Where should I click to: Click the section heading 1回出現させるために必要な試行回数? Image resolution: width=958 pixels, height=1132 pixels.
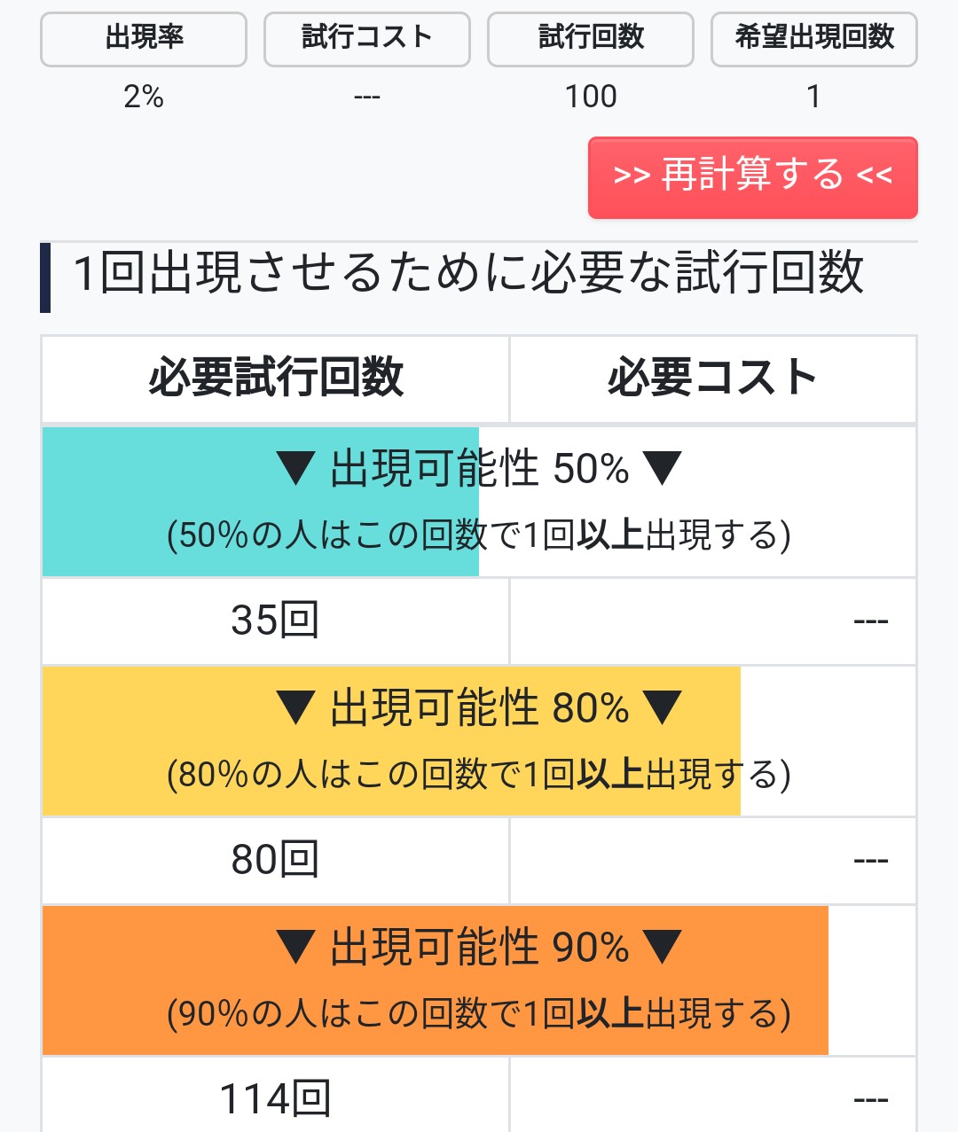click(468, 273)
